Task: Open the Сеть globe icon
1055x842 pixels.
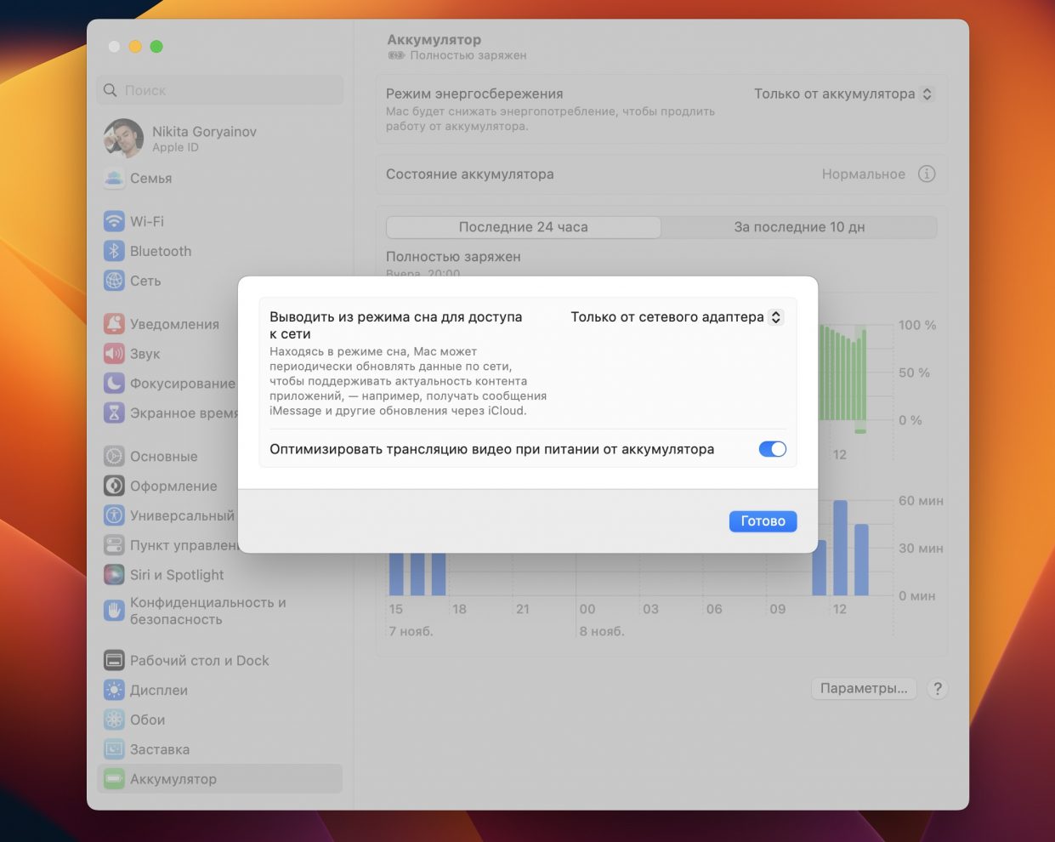Action: tap(114, 281)
